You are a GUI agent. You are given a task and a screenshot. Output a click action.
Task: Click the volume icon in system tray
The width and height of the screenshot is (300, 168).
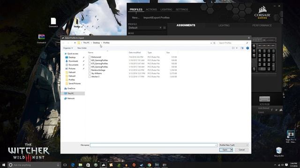283,165
